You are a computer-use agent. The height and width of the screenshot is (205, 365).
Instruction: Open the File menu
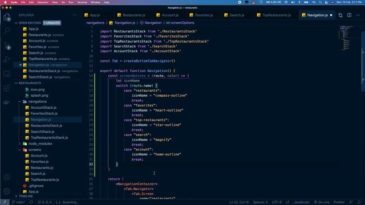(23, 2)
